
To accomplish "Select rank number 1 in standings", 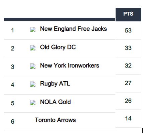I will click(13, 30).
